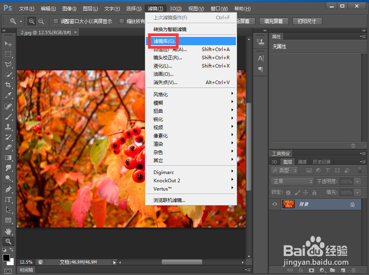Toggle Quick Mask mode icon
369x275 pixels.
[8, 271]
